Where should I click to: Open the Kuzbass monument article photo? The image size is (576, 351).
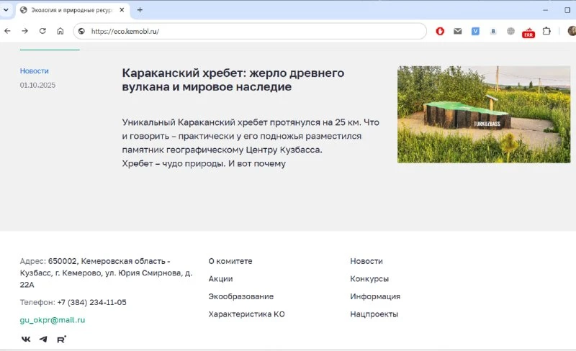pyautogui.click(x=484, y=114)
